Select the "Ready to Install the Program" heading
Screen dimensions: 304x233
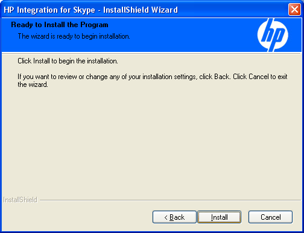(x=60, y=25)
